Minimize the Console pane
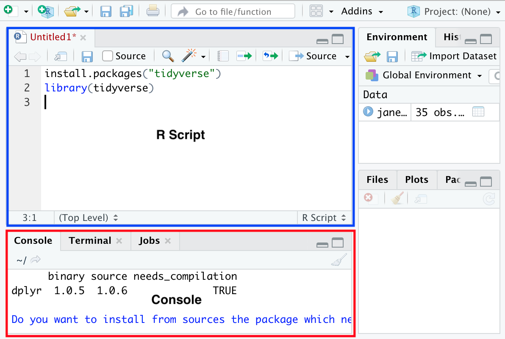Viewport: 505px width, 339px height. 322,245
